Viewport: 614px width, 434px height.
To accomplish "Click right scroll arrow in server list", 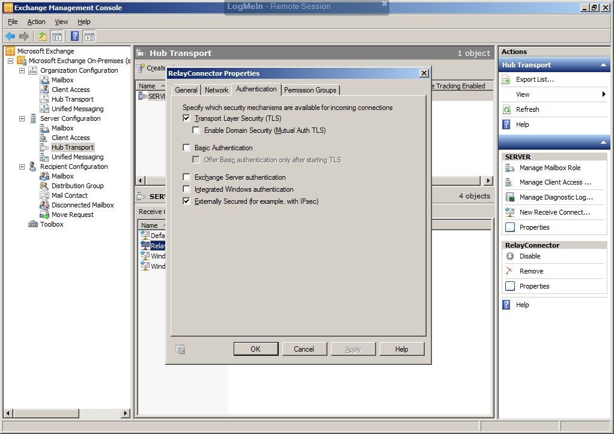I will (488, 180).
